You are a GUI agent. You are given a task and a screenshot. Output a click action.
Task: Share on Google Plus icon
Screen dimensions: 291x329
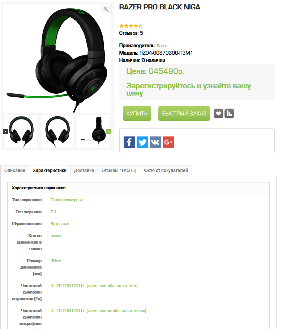[168, 142]
